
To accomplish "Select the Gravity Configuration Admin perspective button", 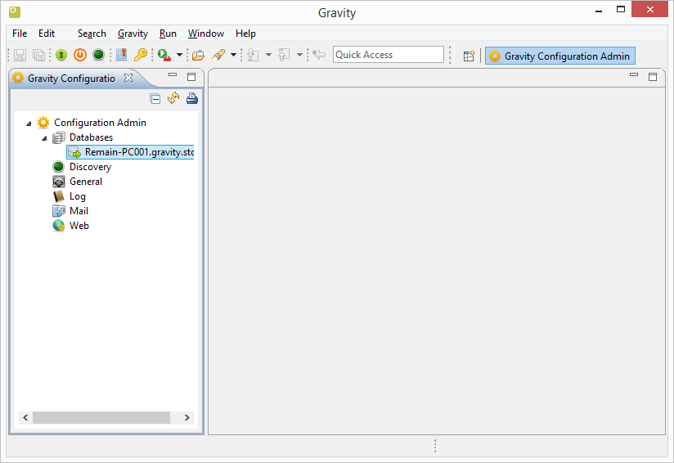I will coord(559,56).
